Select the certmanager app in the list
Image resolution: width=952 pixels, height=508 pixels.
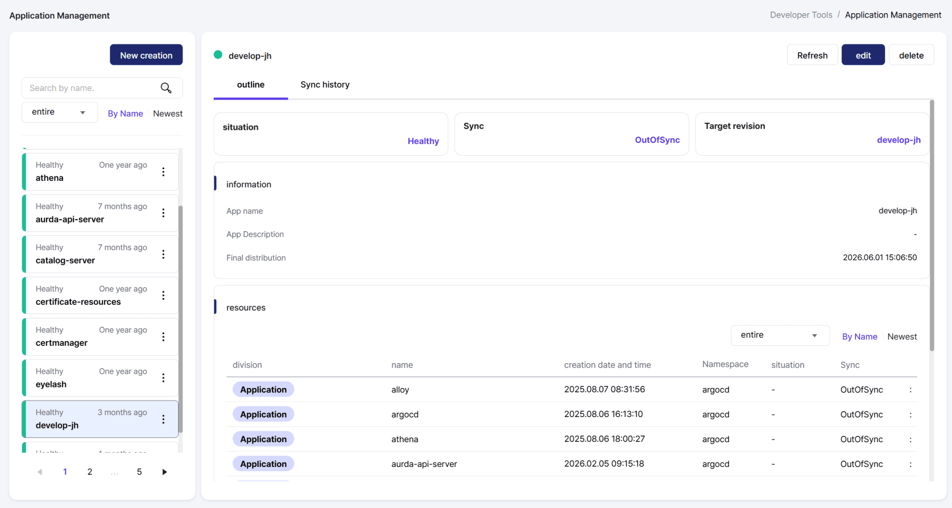[x=100, y=337]
